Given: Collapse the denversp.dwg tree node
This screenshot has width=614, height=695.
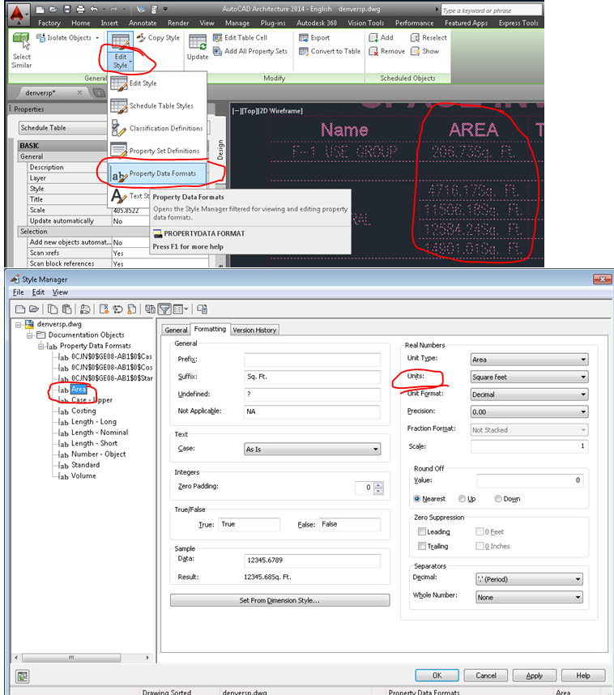Looking at the screenshot, I should click(x=18, y=325).
